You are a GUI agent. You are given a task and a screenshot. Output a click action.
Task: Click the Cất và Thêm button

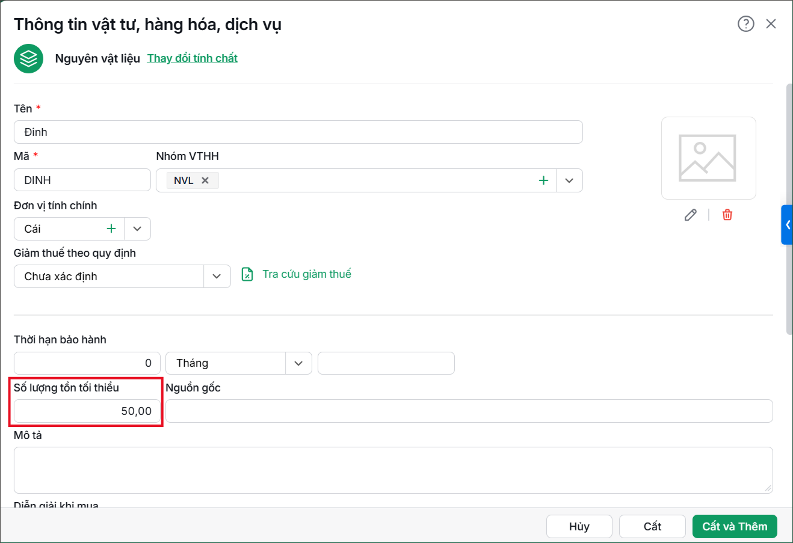pos(735,526)
